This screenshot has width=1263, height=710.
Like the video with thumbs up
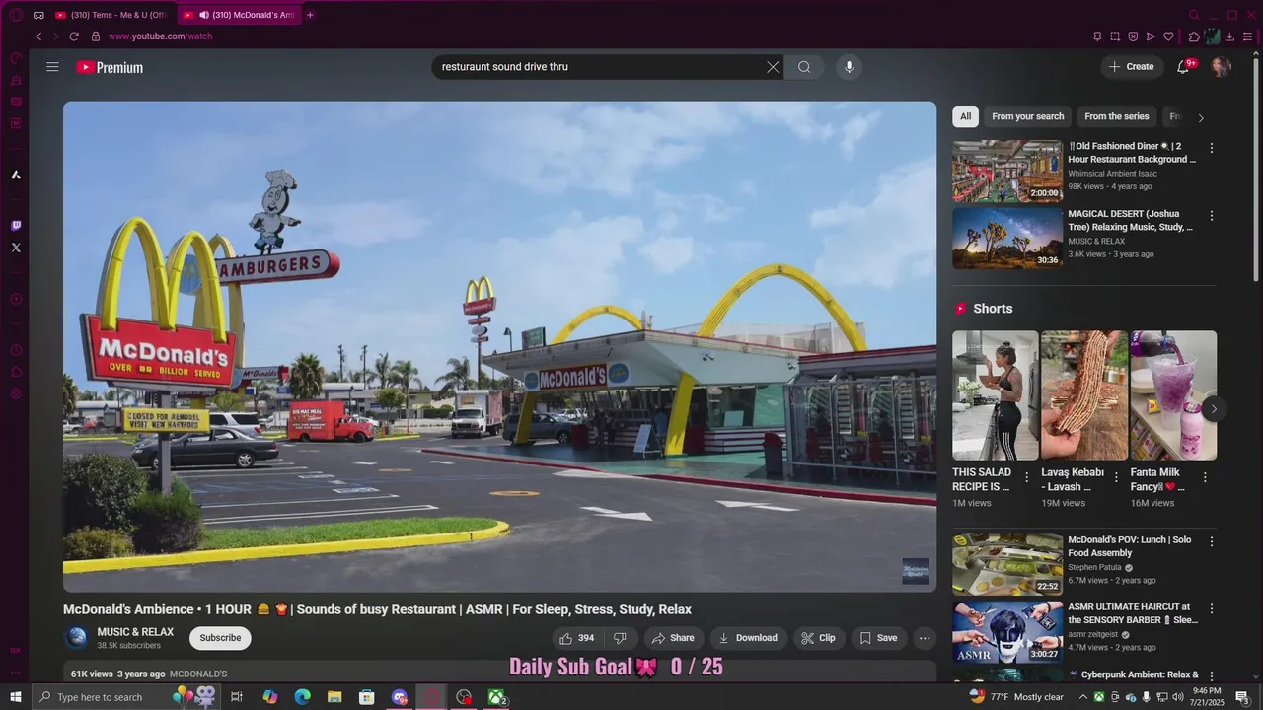[x=577, y=638]
